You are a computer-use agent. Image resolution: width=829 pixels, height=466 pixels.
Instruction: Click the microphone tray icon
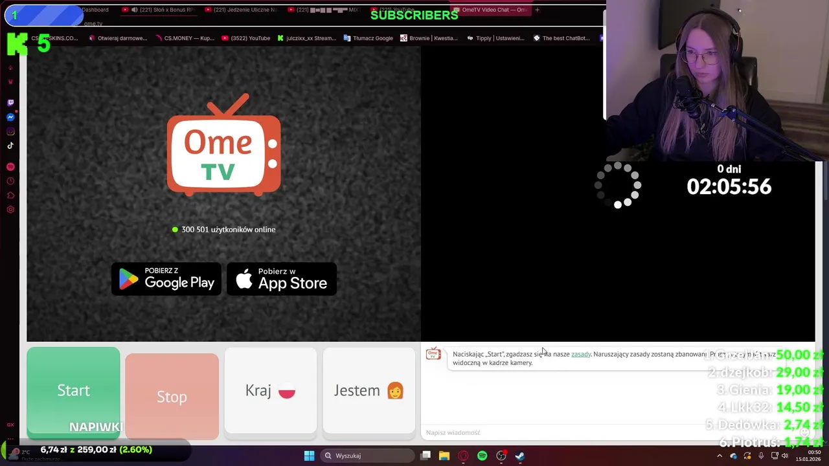[761, 456]
